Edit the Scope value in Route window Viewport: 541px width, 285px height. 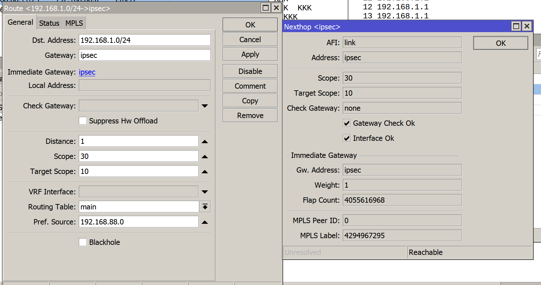click(139, 156)
